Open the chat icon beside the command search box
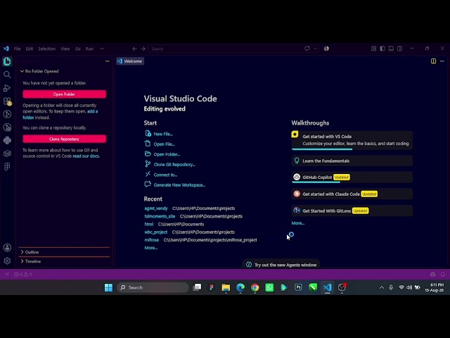 (307, 49)
